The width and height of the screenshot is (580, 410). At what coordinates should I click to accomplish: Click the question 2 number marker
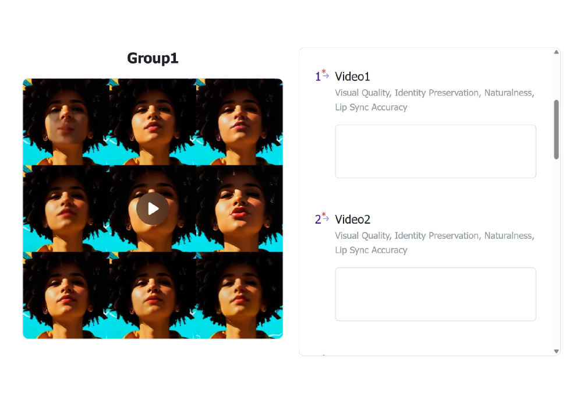[318, 219]
